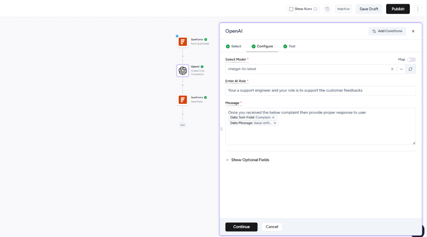Click the Add Conditions button
This screenshot has width=427, height=237.
point(387,31)
